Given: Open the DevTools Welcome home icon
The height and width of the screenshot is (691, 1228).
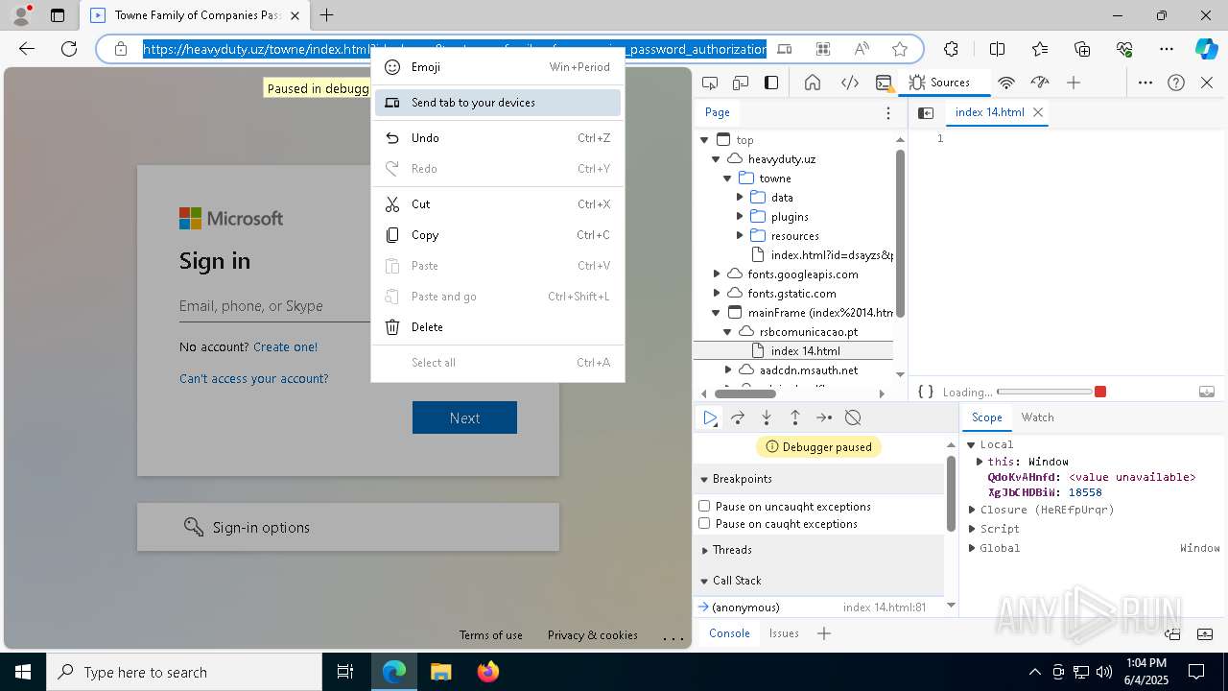Looking at the screenshot, I should (x=813, y=83).
